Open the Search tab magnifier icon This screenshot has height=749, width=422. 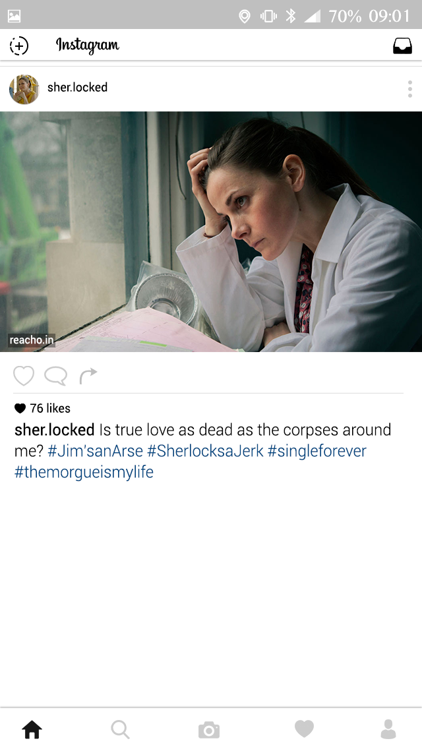pyautogui.click(x=120, y=729)
